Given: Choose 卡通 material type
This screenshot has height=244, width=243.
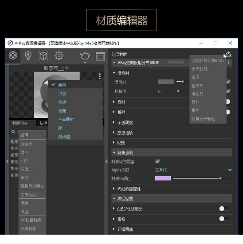Looking at the screenshot, I should pyautogui.click(x=24, y=212).
